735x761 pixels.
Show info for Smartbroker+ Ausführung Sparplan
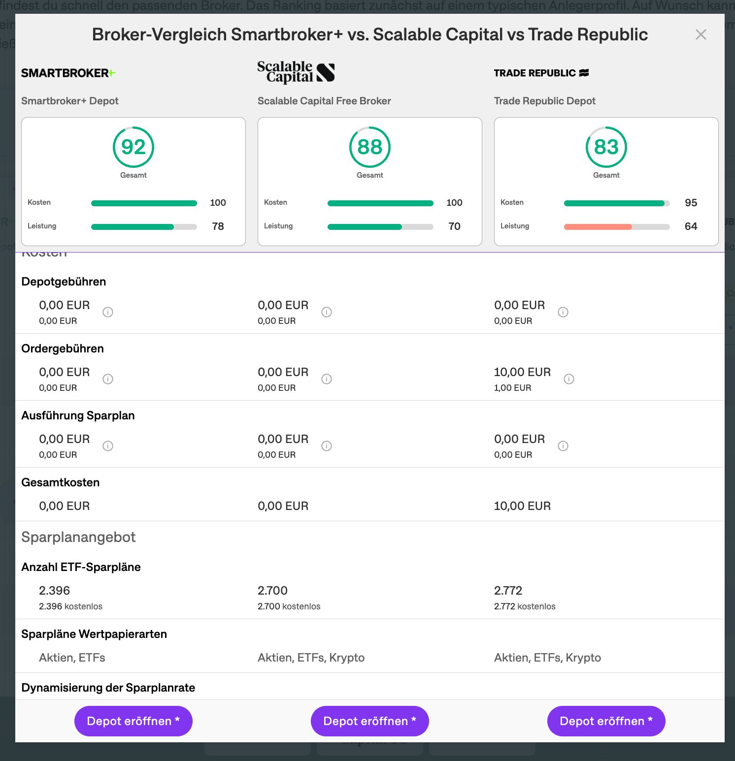(108, 446)
